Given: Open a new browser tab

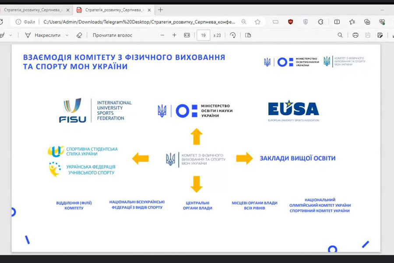Looking at the screenshot, I should pos(160,10).
